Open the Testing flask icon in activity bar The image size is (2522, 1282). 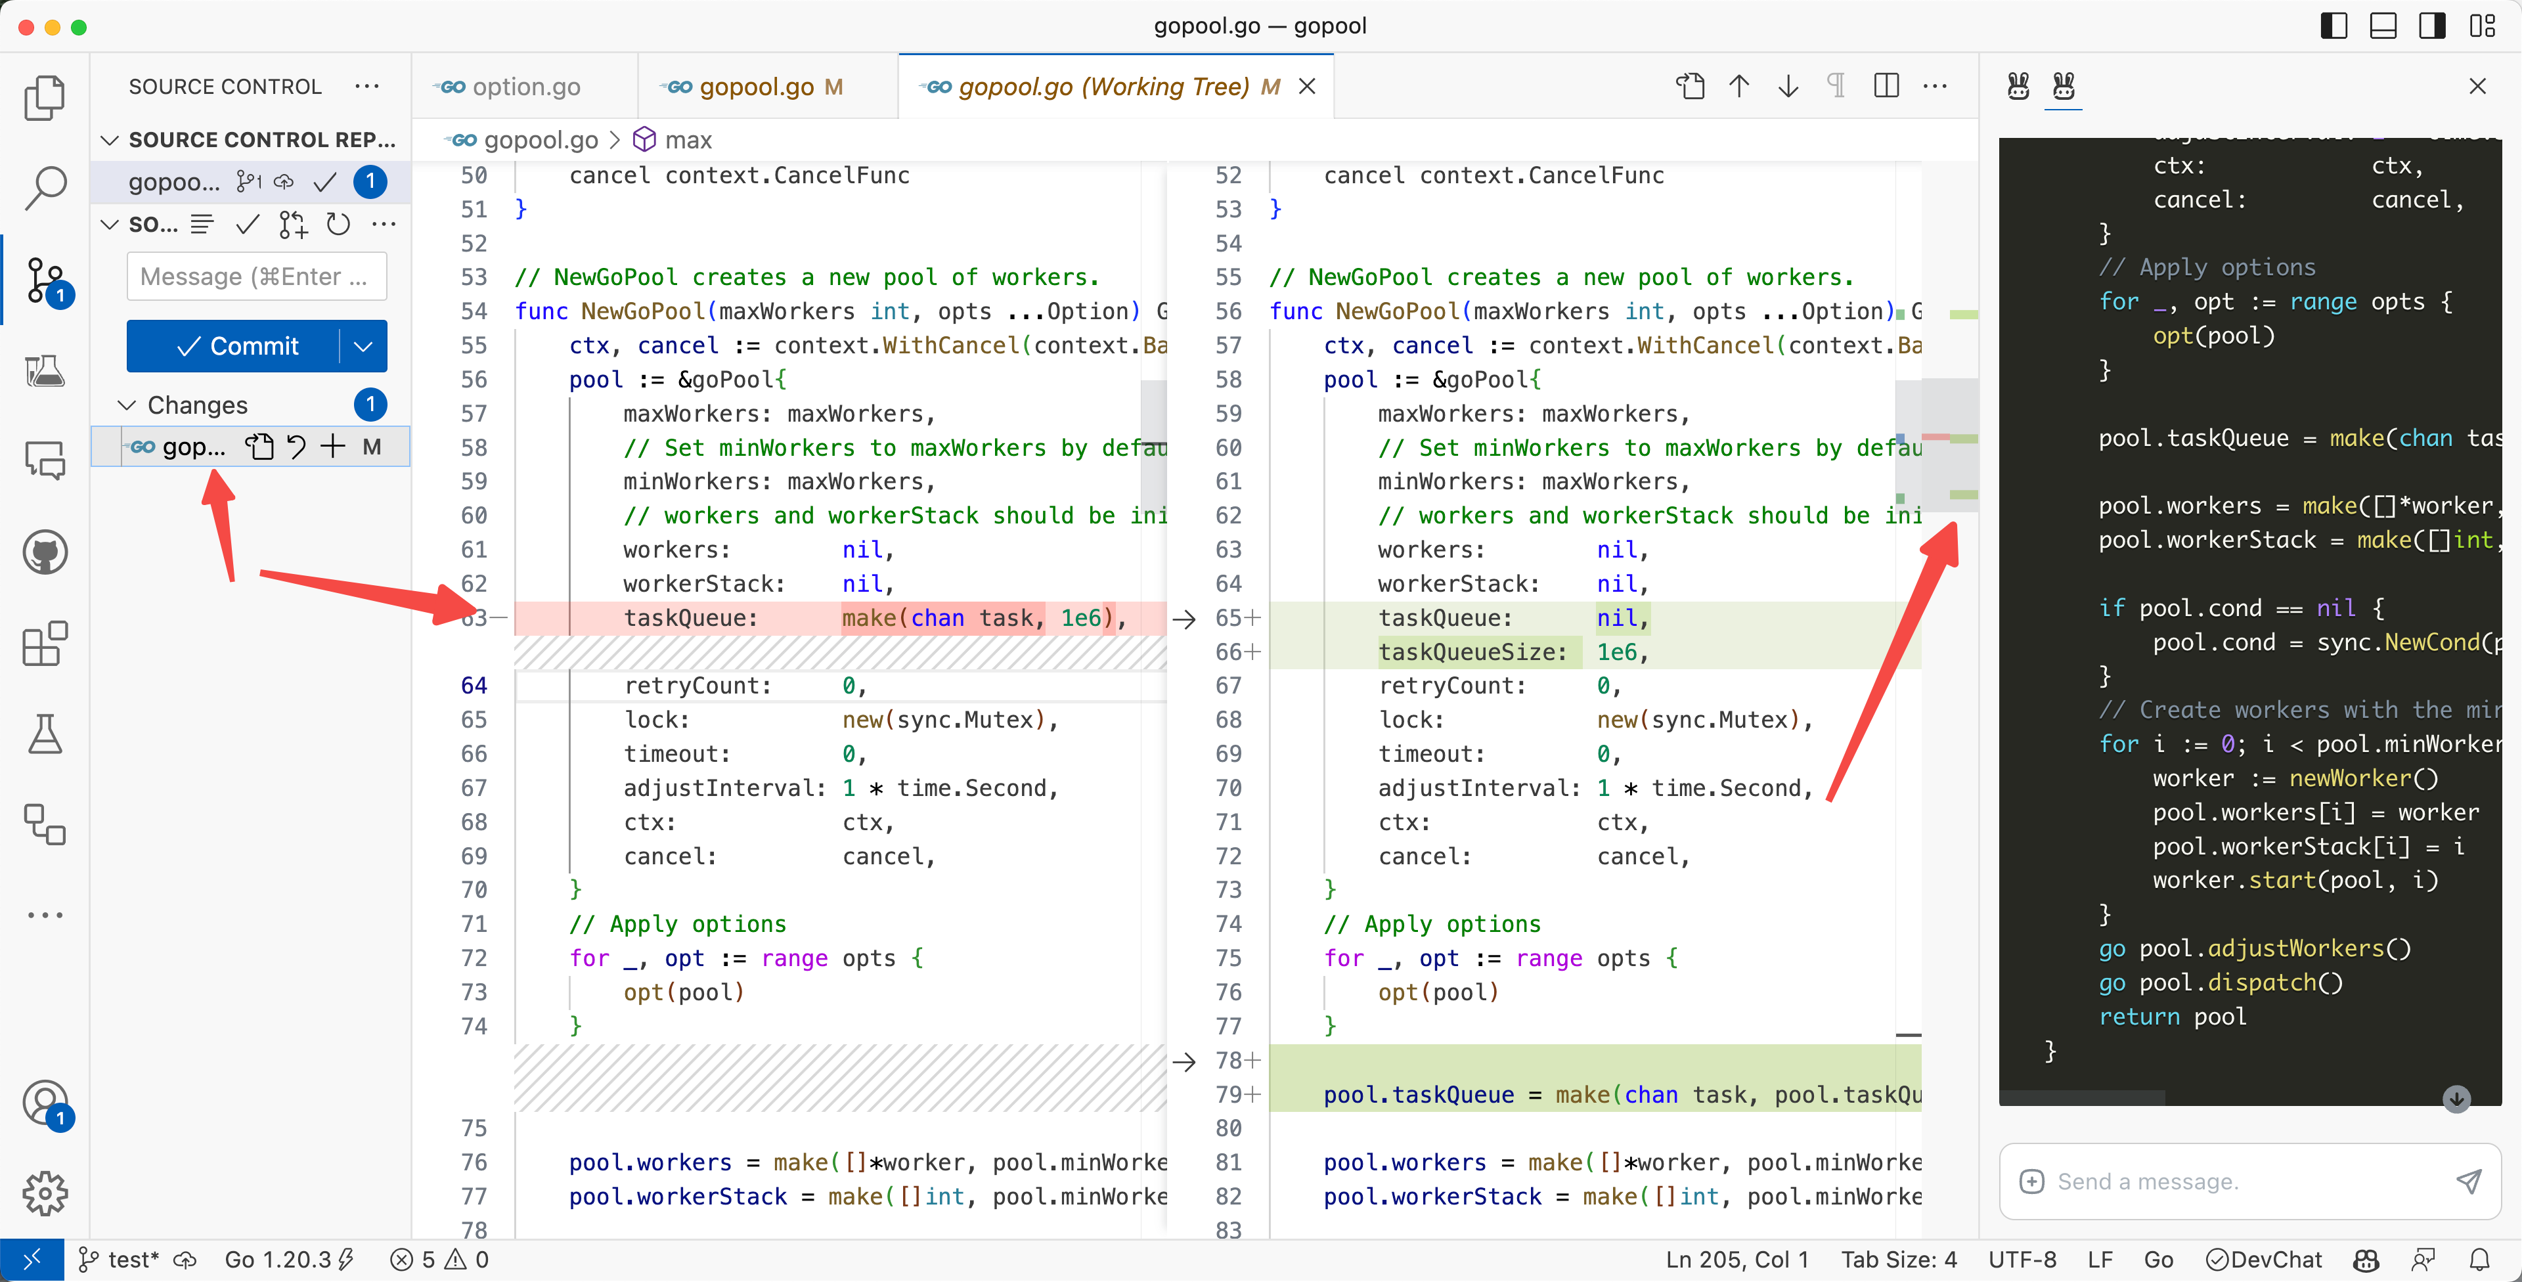[x=45, y=734]
